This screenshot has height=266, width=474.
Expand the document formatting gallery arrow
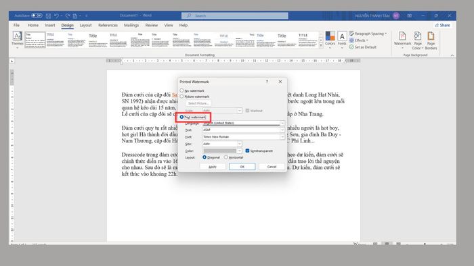click(321, 46)
